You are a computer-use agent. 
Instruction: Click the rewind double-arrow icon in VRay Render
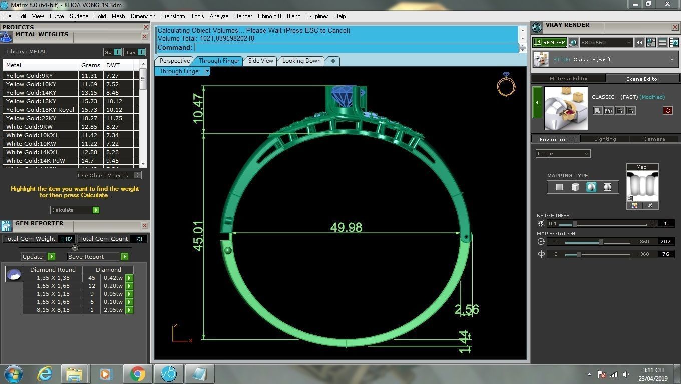(639, 43)
